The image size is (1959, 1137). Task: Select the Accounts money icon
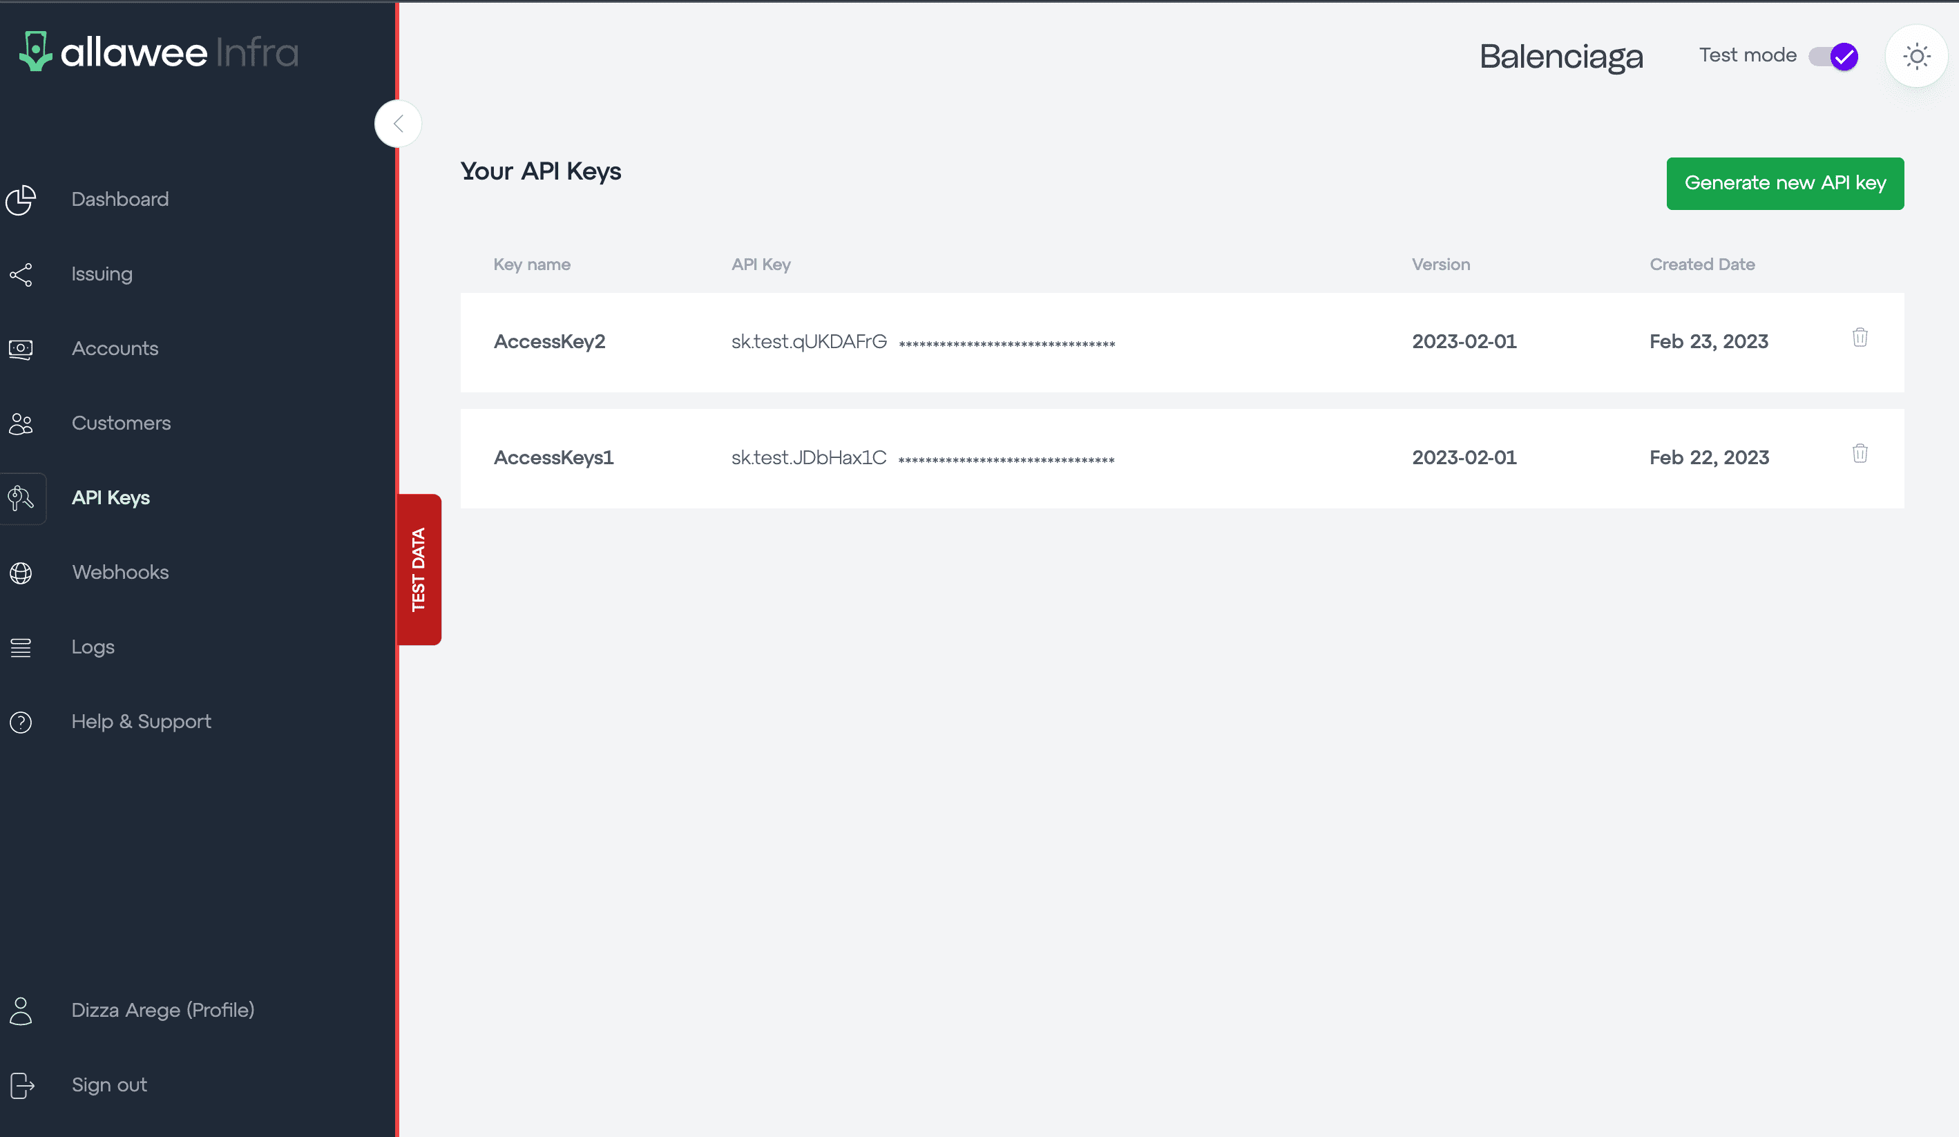click(21, 349)
